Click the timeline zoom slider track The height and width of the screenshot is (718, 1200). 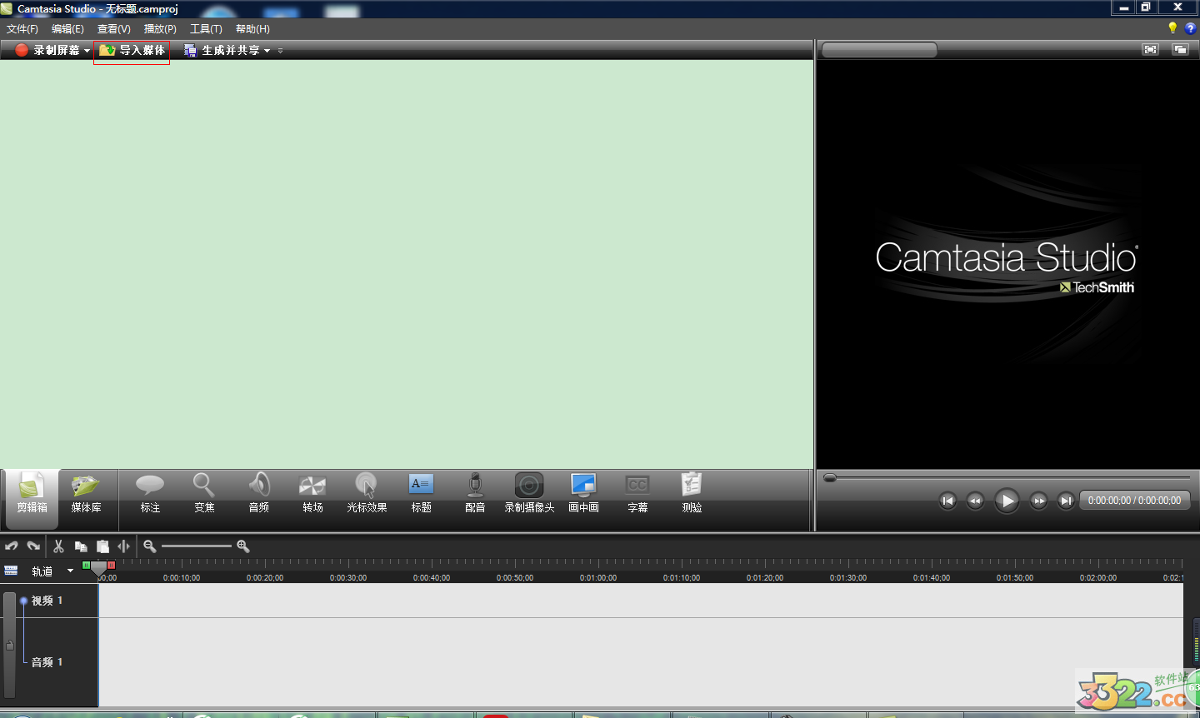point(197,546)
